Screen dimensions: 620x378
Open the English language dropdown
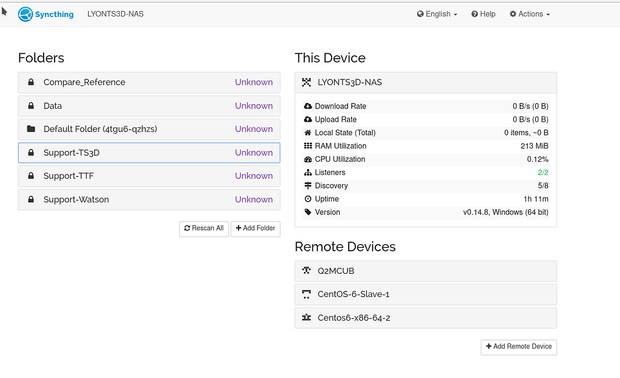click(x=437, y=14)
